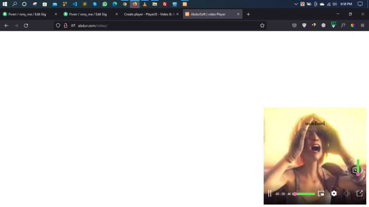Screen dimensions: 369x207
Task: Open Google Chrome from taskbar
Action: (x=125, y=4)
